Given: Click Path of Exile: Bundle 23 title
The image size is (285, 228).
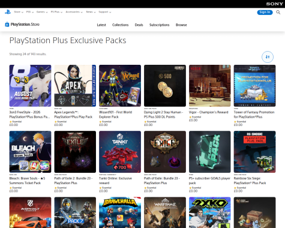Looking at the screenshot, I should point(162,181).
